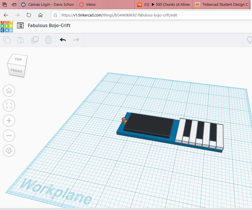Image resolution: width=252 pixels, height=210 pixels.
Task: Click the Tinkercad logo
Action: (x=6, y=26)
